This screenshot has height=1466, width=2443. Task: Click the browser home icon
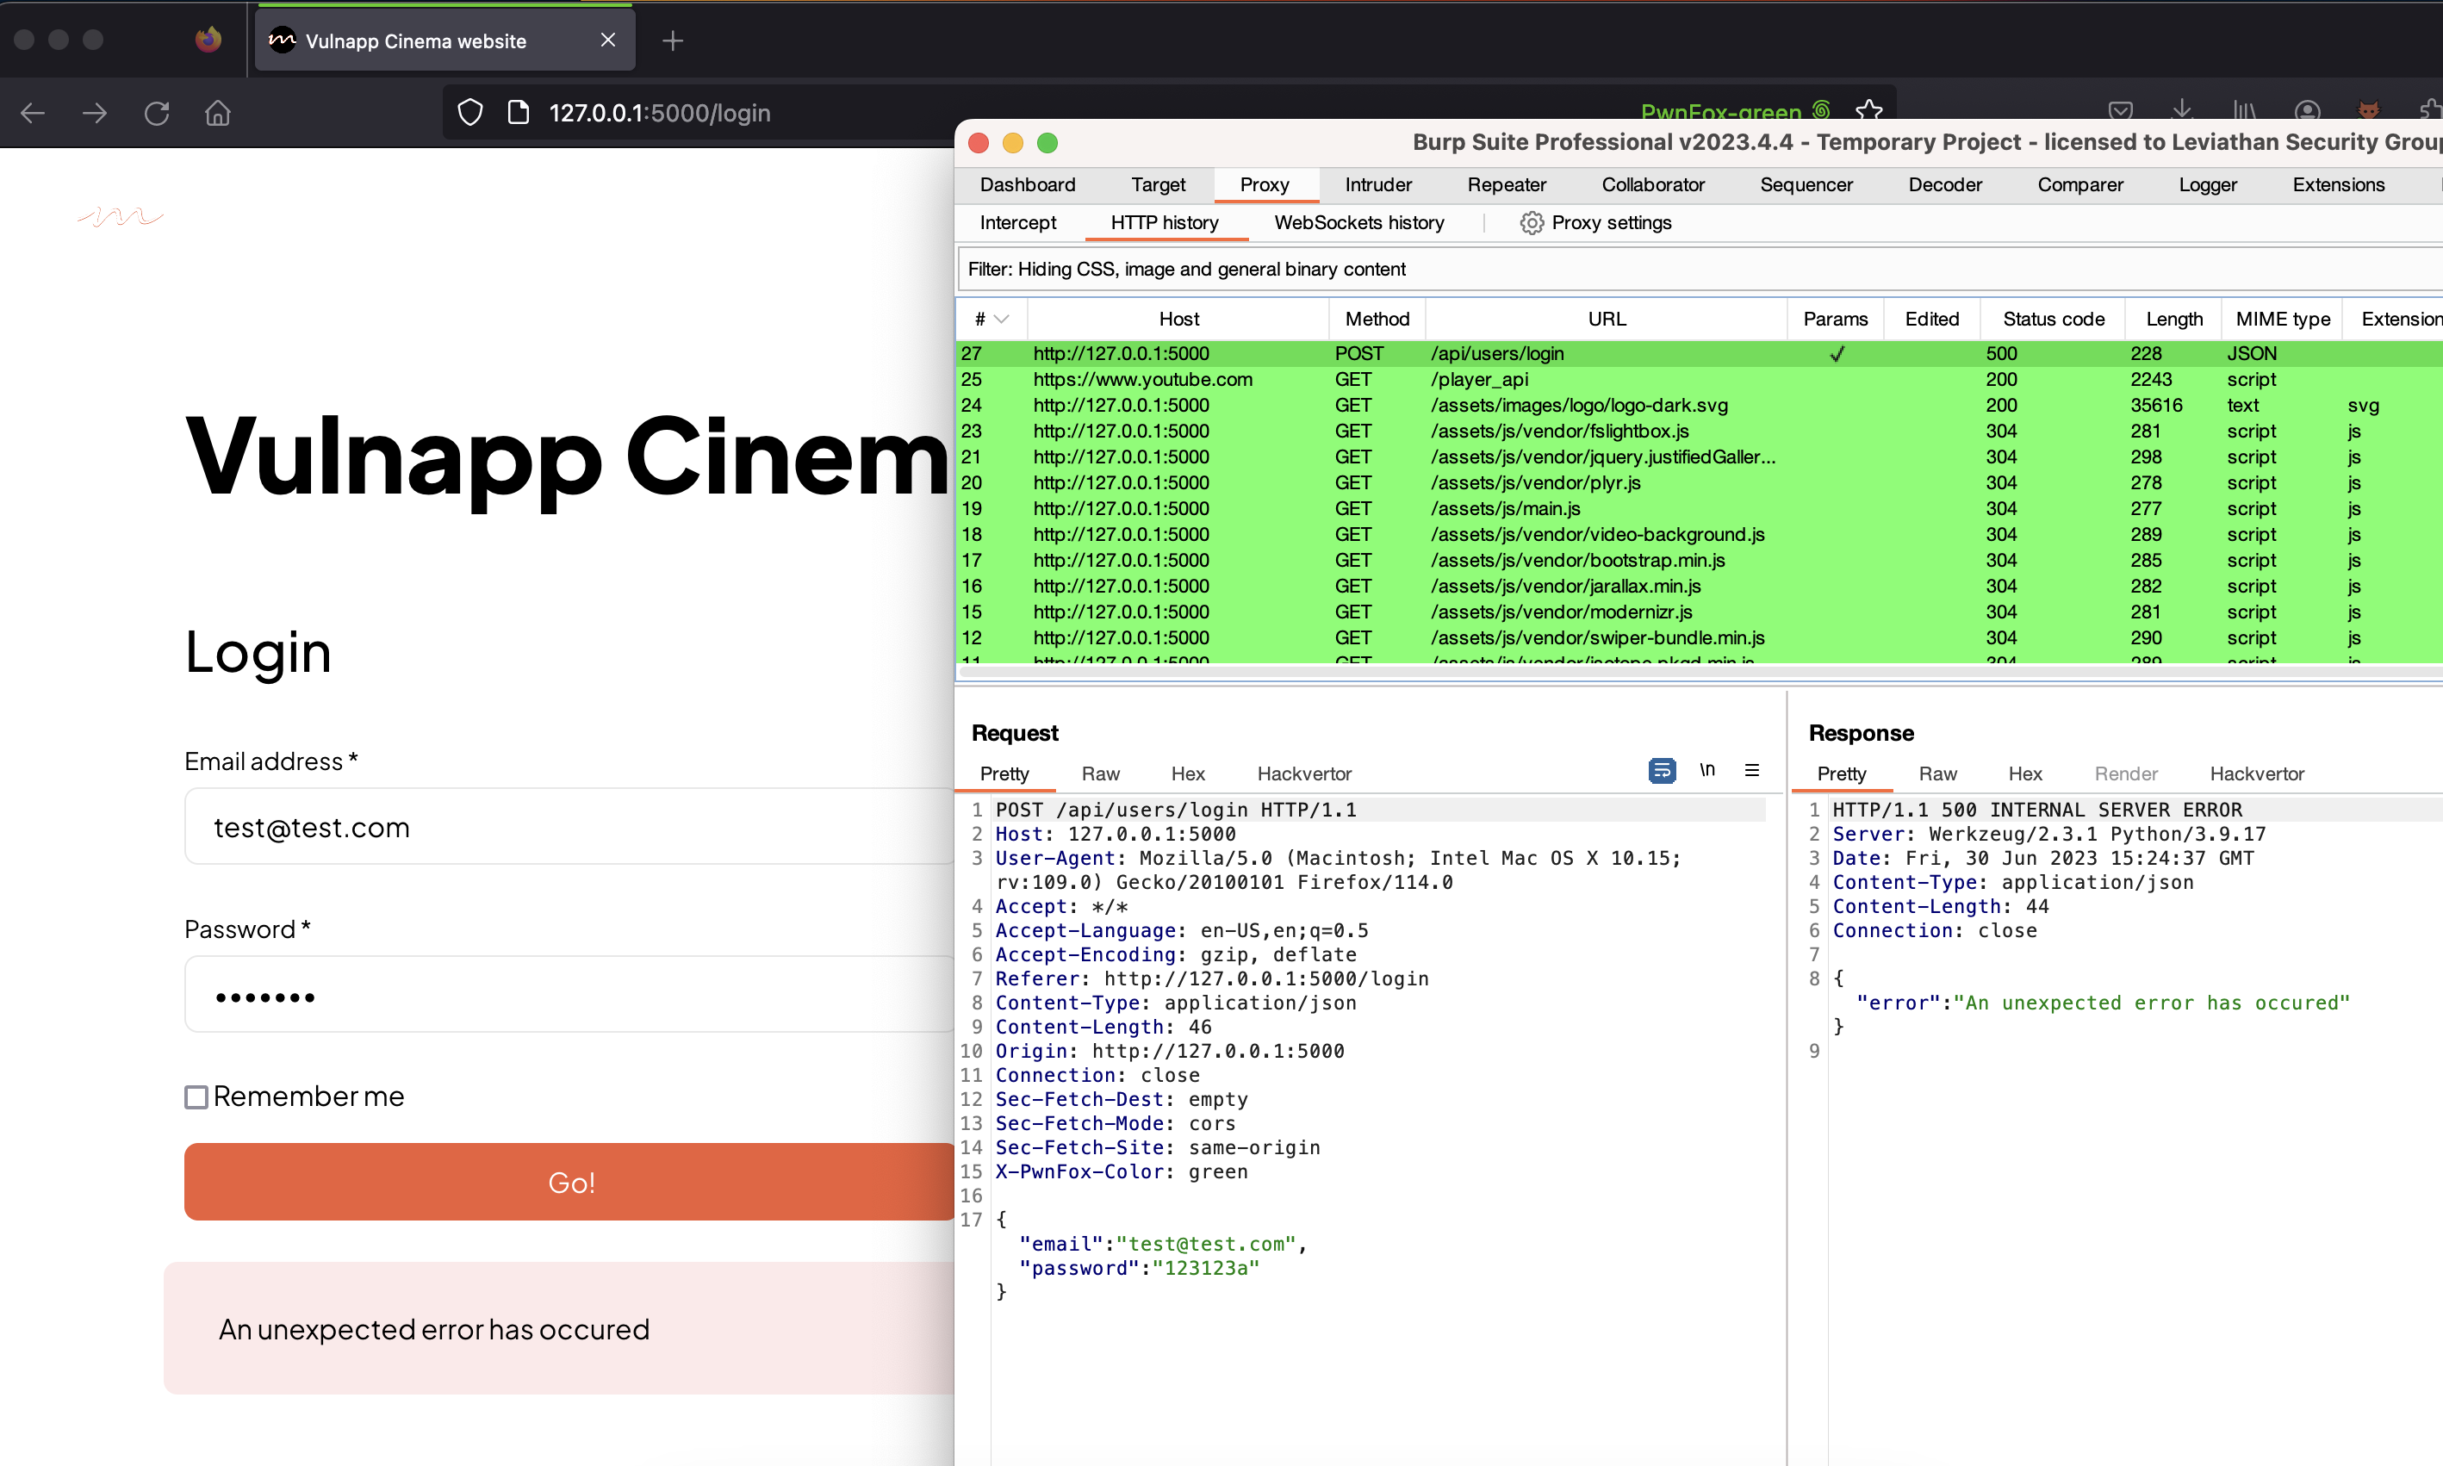pyautogui.click(x=217, y=113)
